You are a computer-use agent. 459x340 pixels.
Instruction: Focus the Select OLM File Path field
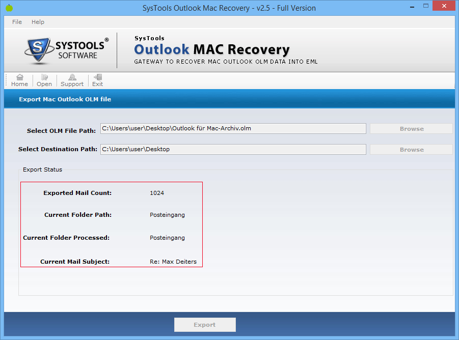click(233, 128)
